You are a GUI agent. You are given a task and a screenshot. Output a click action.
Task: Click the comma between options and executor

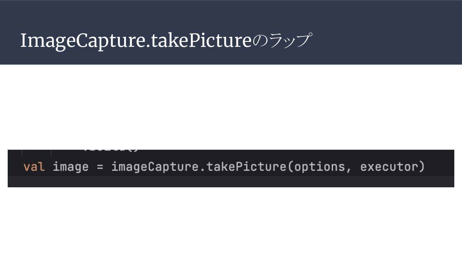coord(348,169)
